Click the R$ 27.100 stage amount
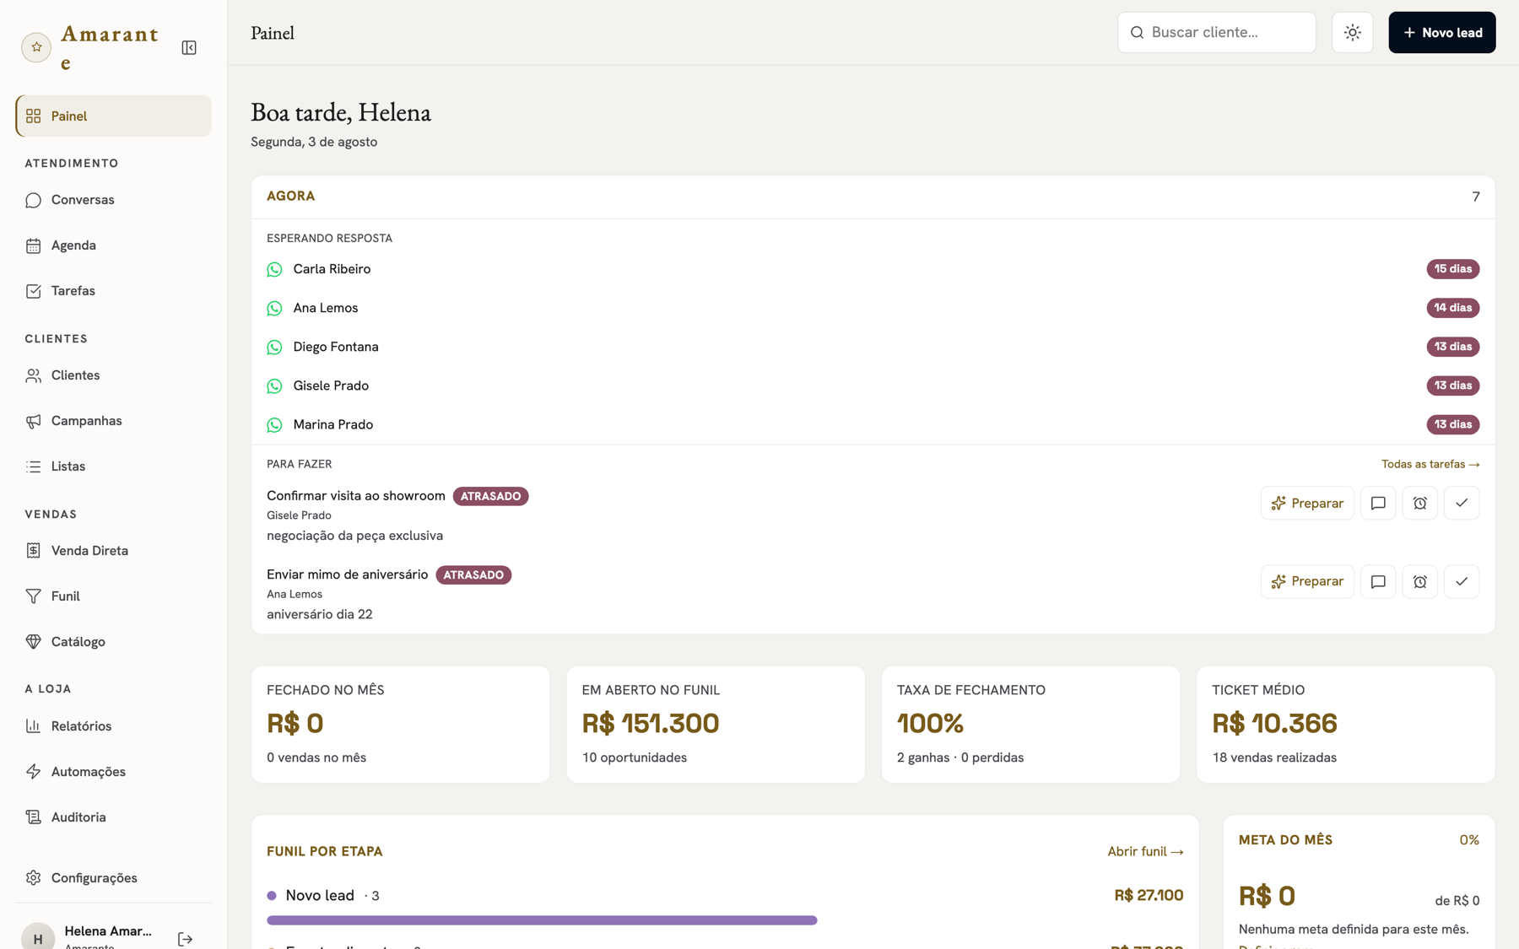Image resolution: width=1519 pixels, height=949 pixels. [x=1149, y=896]
